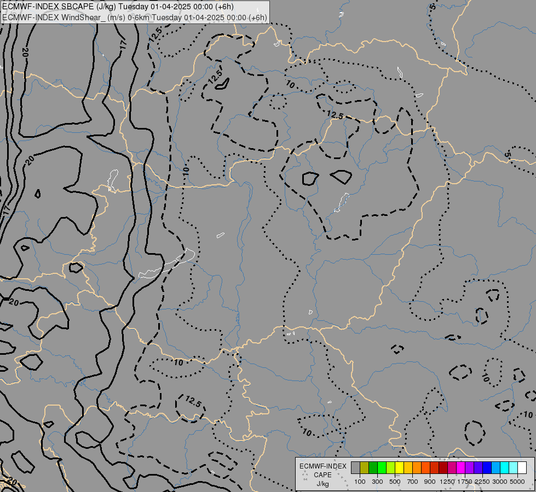Click the bright green legend swatch
This screenshot has height=492, width=536.
[382, 467]
